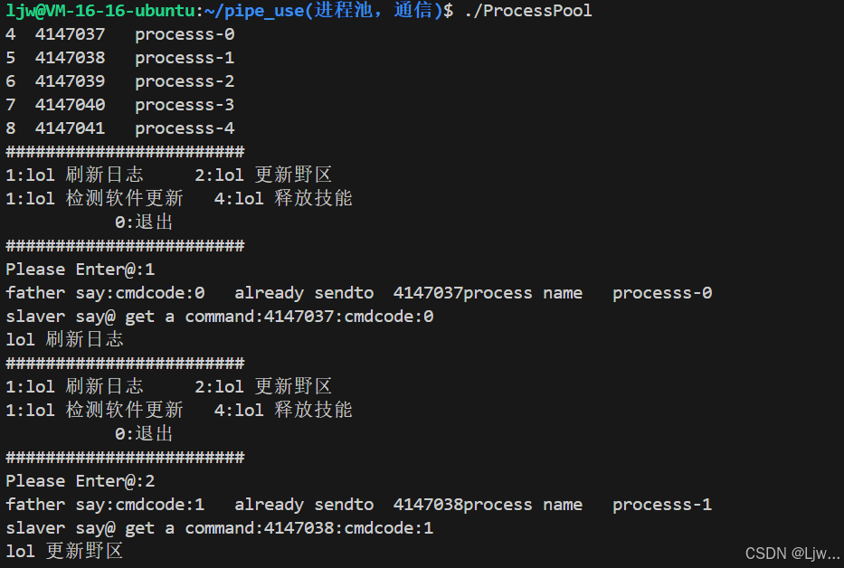Click the slaver line containing 4147037:cmdcode:0
This screenshot has width=844, height=568.
point(220,317)
